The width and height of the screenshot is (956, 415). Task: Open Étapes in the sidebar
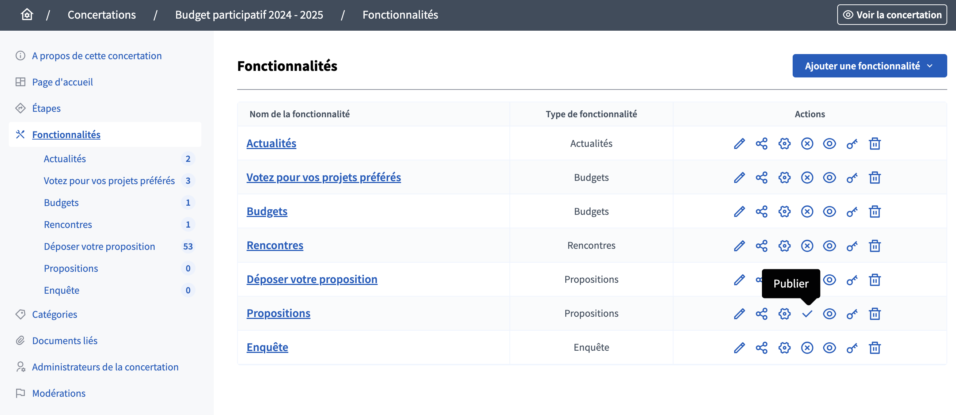click(x=46, y=108)
